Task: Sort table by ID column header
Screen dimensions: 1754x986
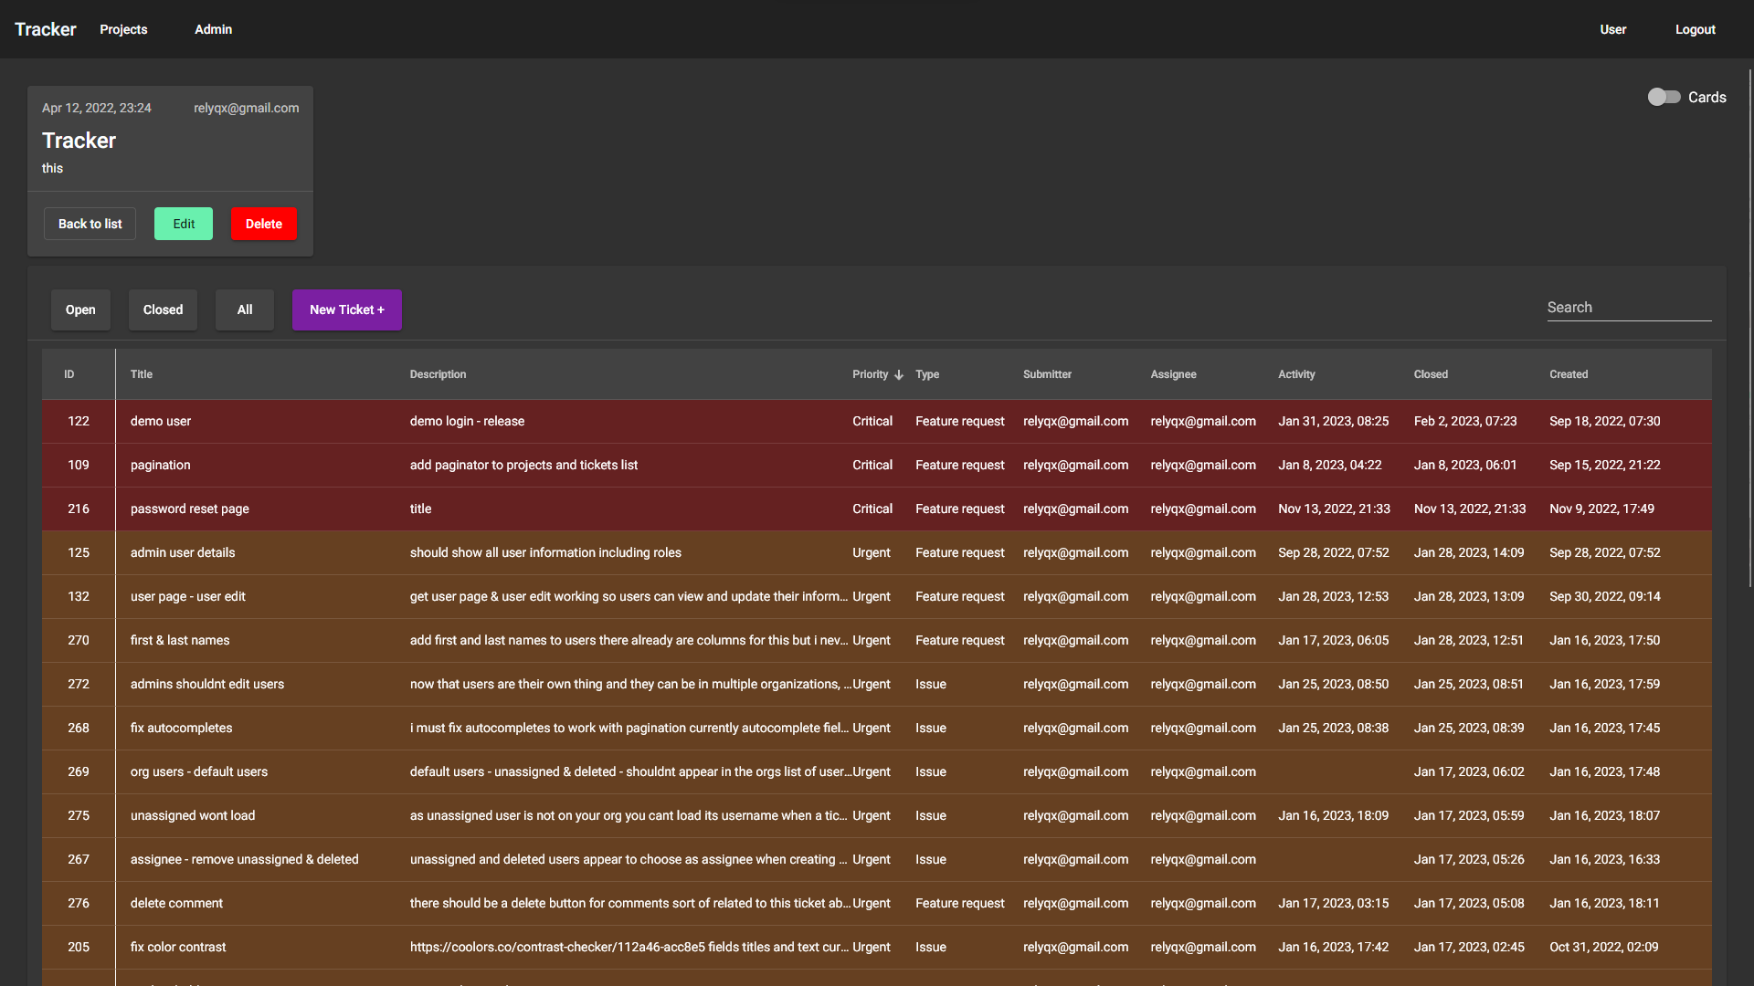Action: tap(69, 374)
